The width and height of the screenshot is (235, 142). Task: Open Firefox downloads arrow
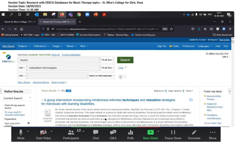click(199, 29)
